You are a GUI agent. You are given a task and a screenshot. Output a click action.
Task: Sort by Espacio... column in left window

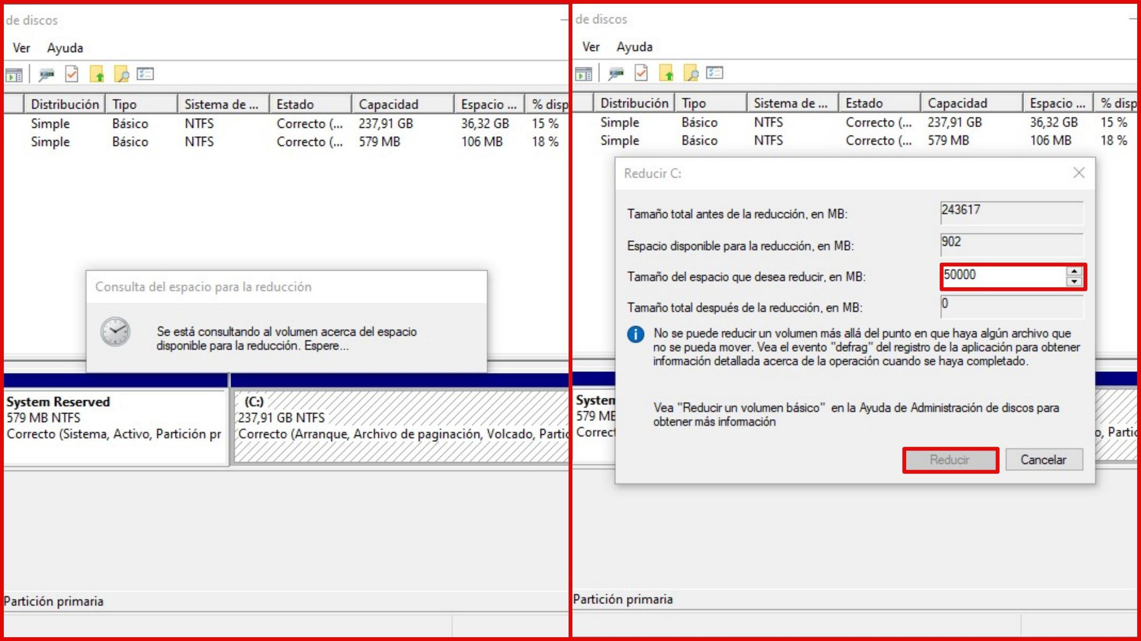(x=489, y=104)
